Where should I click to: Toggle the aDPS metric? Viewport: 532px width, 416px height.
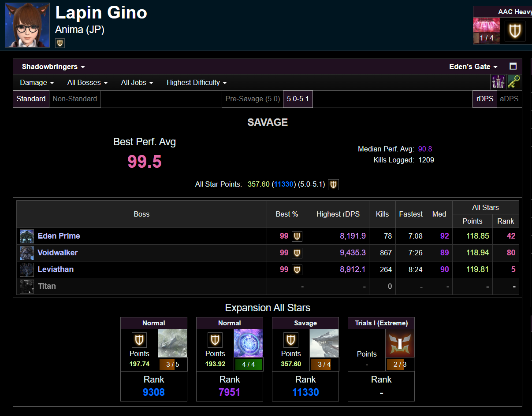point(508,99)
